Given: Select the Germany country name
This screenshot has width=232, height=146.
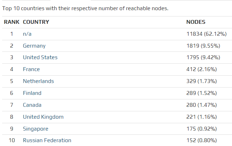Looking at the screenshot, I should pos(34,46).
